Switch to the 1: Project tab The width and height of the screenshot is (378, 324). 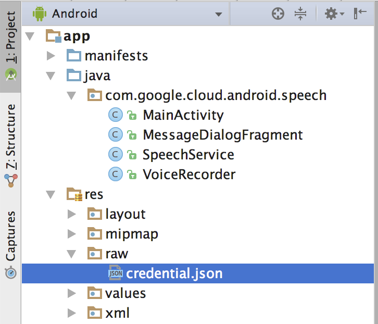[x=10, y=46]
